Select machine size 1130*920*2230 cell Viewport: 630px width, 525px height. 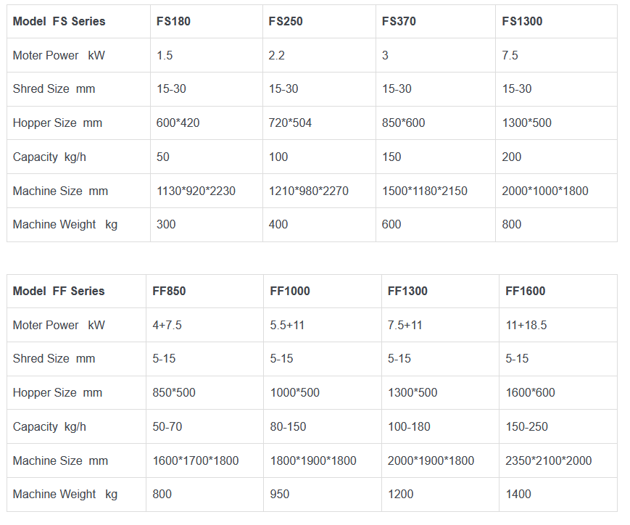[x=196, y=191]
